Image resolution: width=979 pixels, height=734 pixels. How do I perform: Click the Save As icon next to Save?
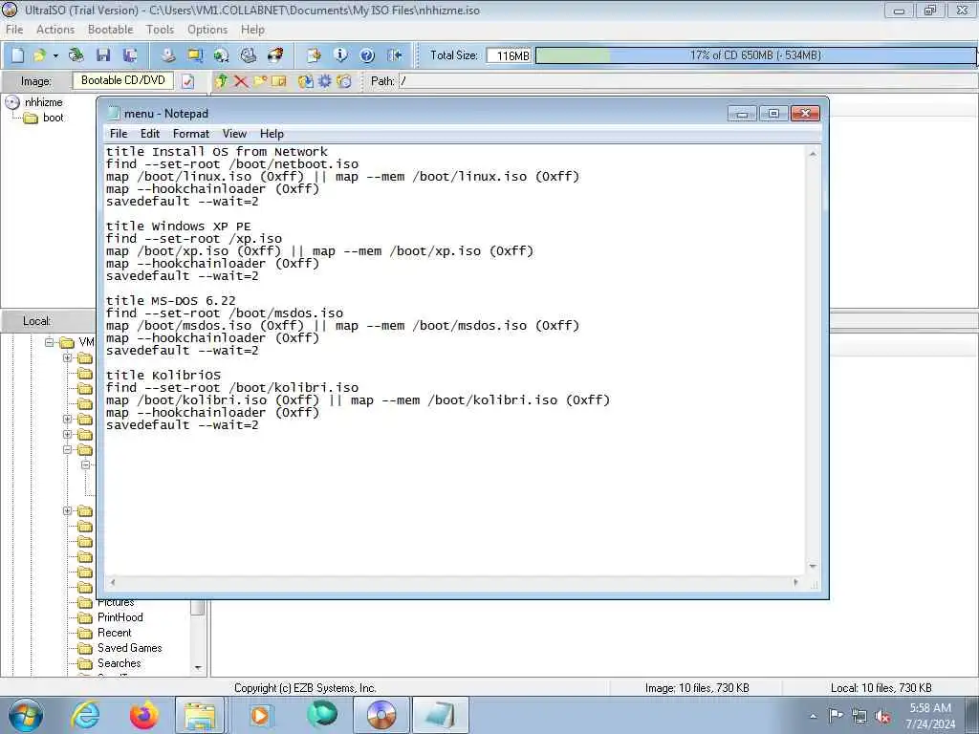pos(130,55)
